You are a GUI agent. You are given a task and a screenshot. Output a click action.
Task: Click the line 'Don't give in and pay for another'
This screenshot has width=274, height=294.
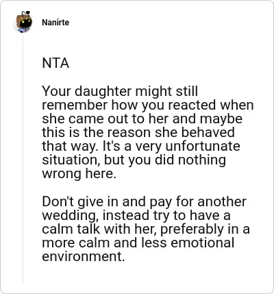(144, 201)
